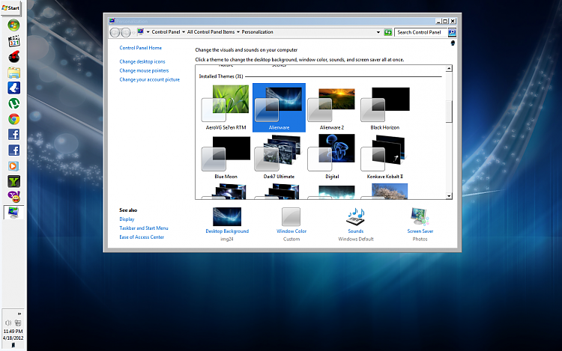Screen dimensions: 562x351
Task: Open Screen Saver settings icon
Action: (420, 217)
